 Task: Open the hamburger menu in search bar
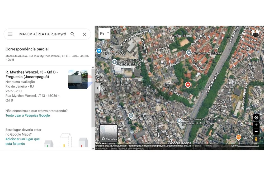[10, 34]
